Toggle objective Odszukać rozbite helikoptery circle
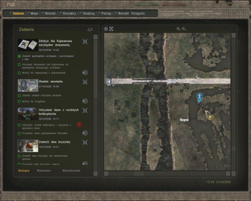This screenshot has width=251, height=201. point(19,125)
